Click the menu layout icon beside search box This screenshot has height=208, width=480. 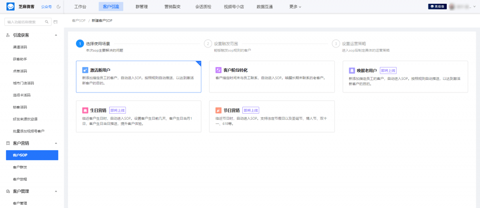tap(56, 22)
